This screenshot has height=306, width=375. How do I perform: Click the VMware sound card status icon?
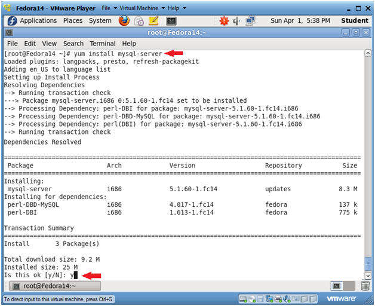(x=286, y=299)
